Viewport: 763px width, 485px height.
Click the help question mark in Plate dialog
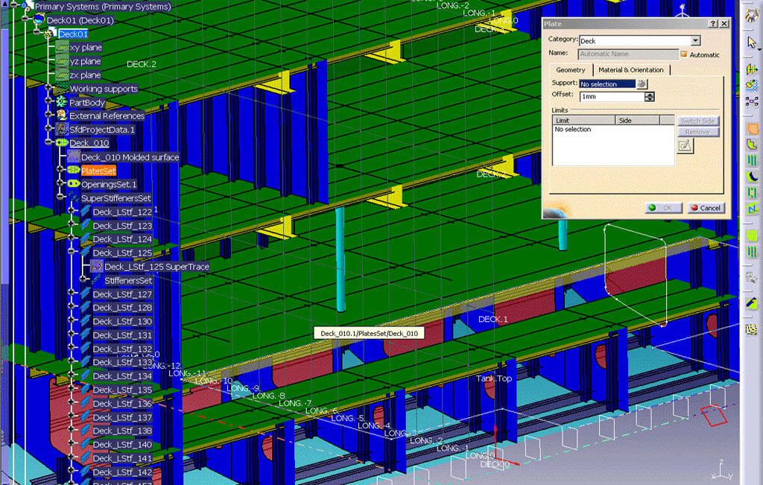click(x=713, y=24)
